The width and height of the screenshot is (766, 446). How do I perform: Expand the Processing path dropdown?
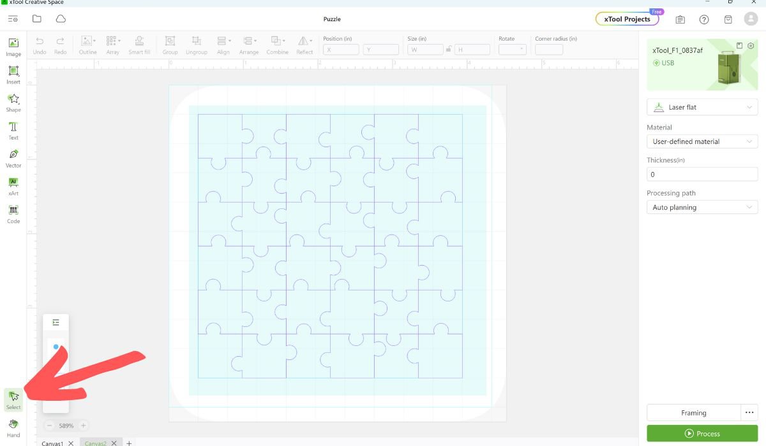coord(702,206)
